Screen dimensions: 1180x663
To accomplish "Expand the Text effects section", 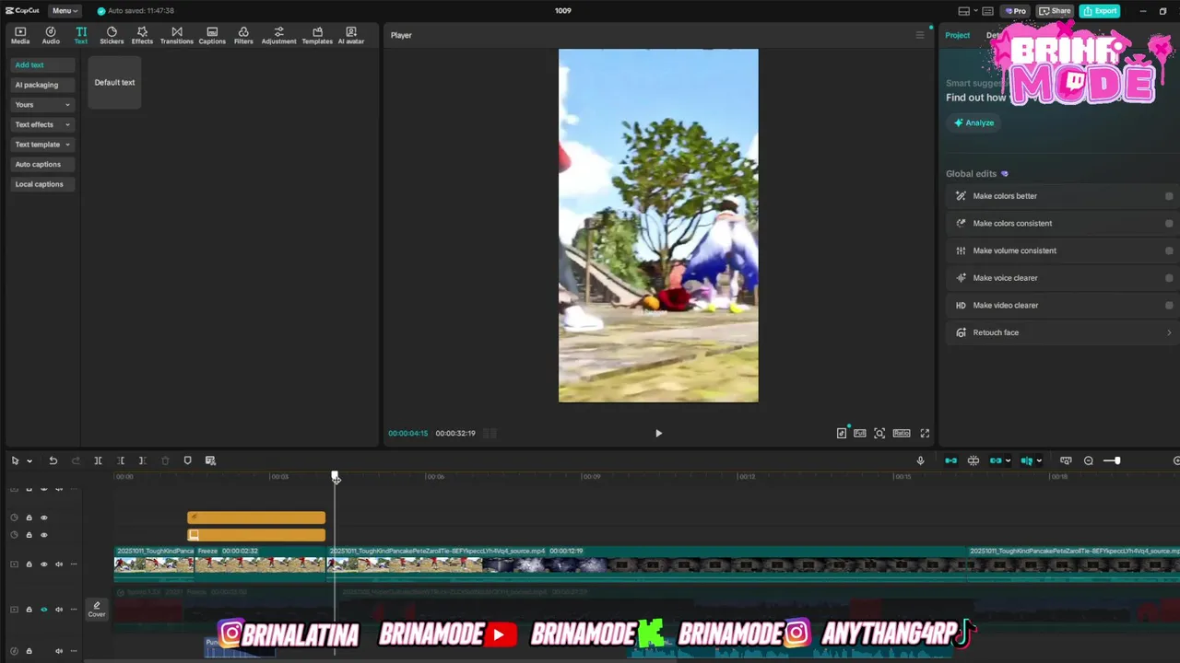I will pos(42,124).
